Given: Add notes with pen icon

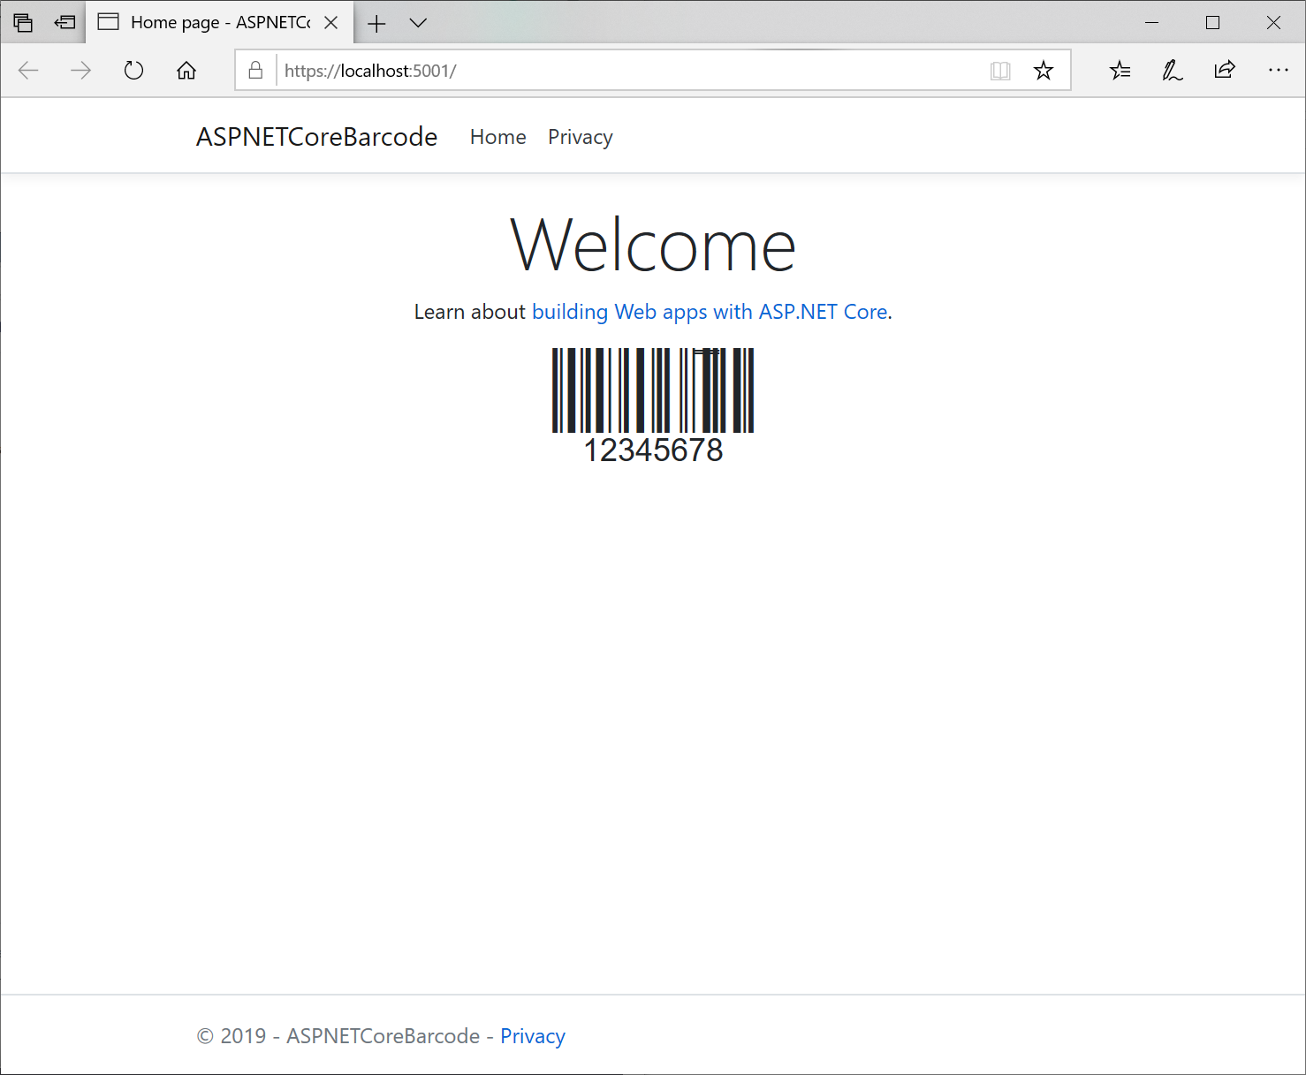Looking at the screenshot, I should pos(1173,71).
